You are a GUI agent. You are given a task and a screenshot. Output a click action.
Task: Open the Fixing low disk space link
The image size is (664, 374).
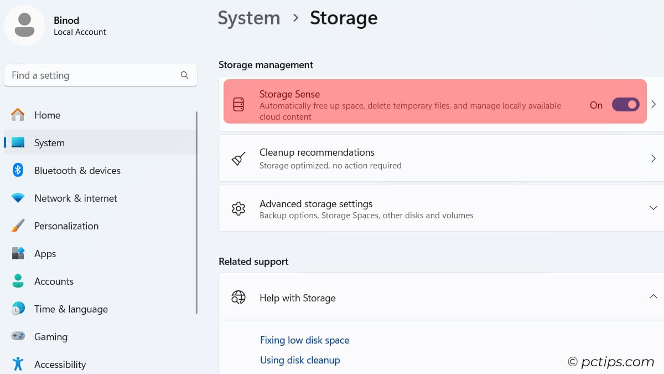pyautogui.click(x=305, y=340)
